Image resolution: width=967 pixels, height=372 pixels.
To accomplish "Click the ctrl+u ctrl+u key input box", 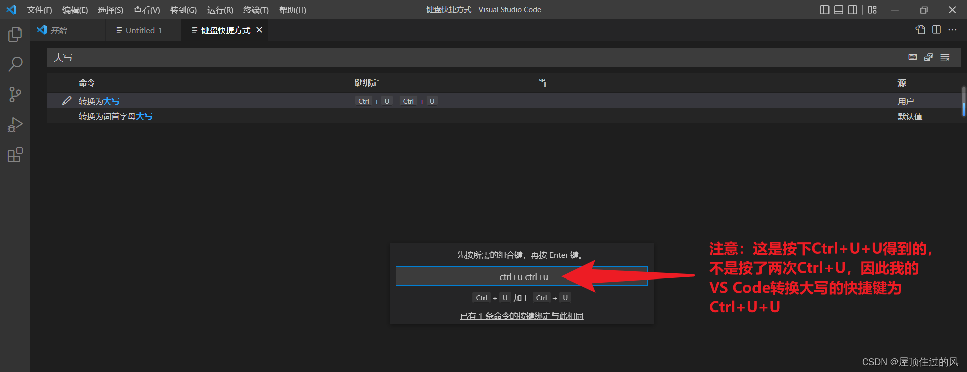I will (x=522, y=276).
